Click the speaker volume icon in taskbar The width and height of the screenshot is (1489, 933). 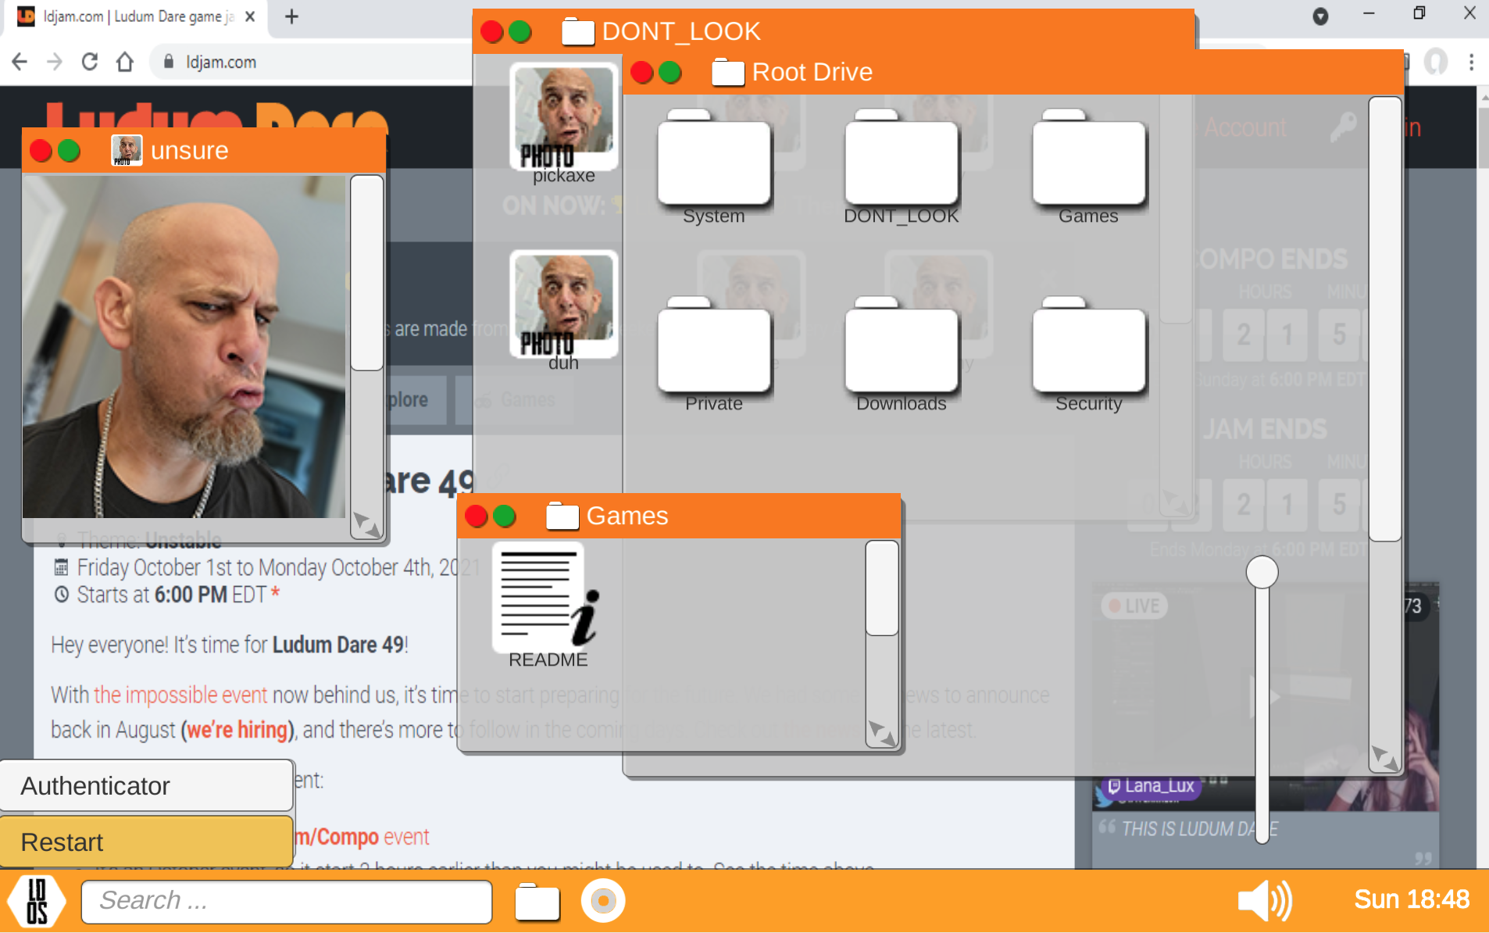tap(1265, 900)
